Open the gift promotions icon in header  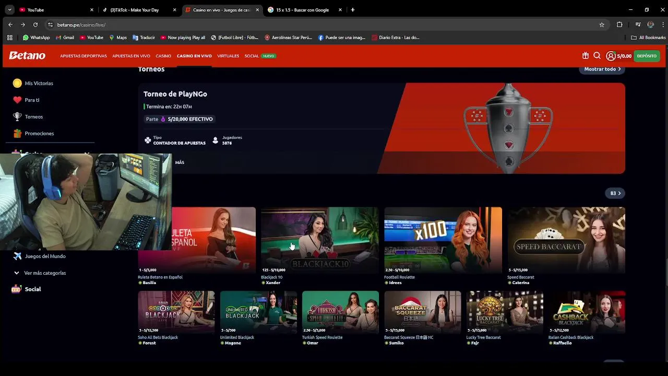point(586,56)
